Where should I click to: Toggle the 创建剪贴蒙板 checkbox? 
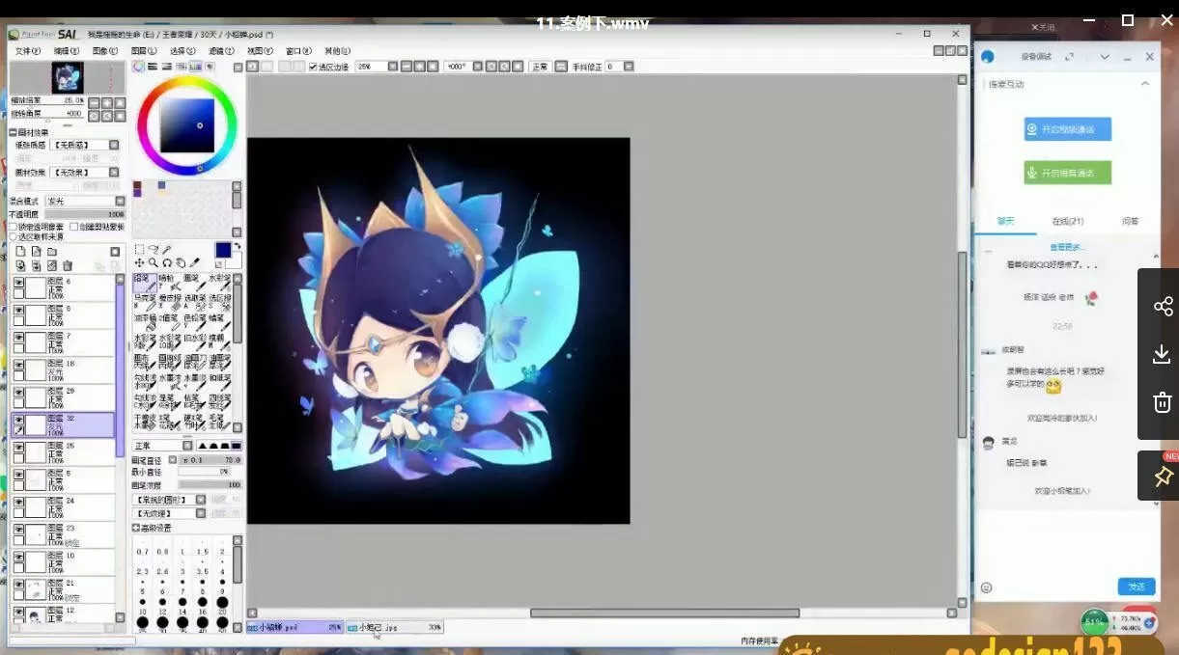point(73,227)
